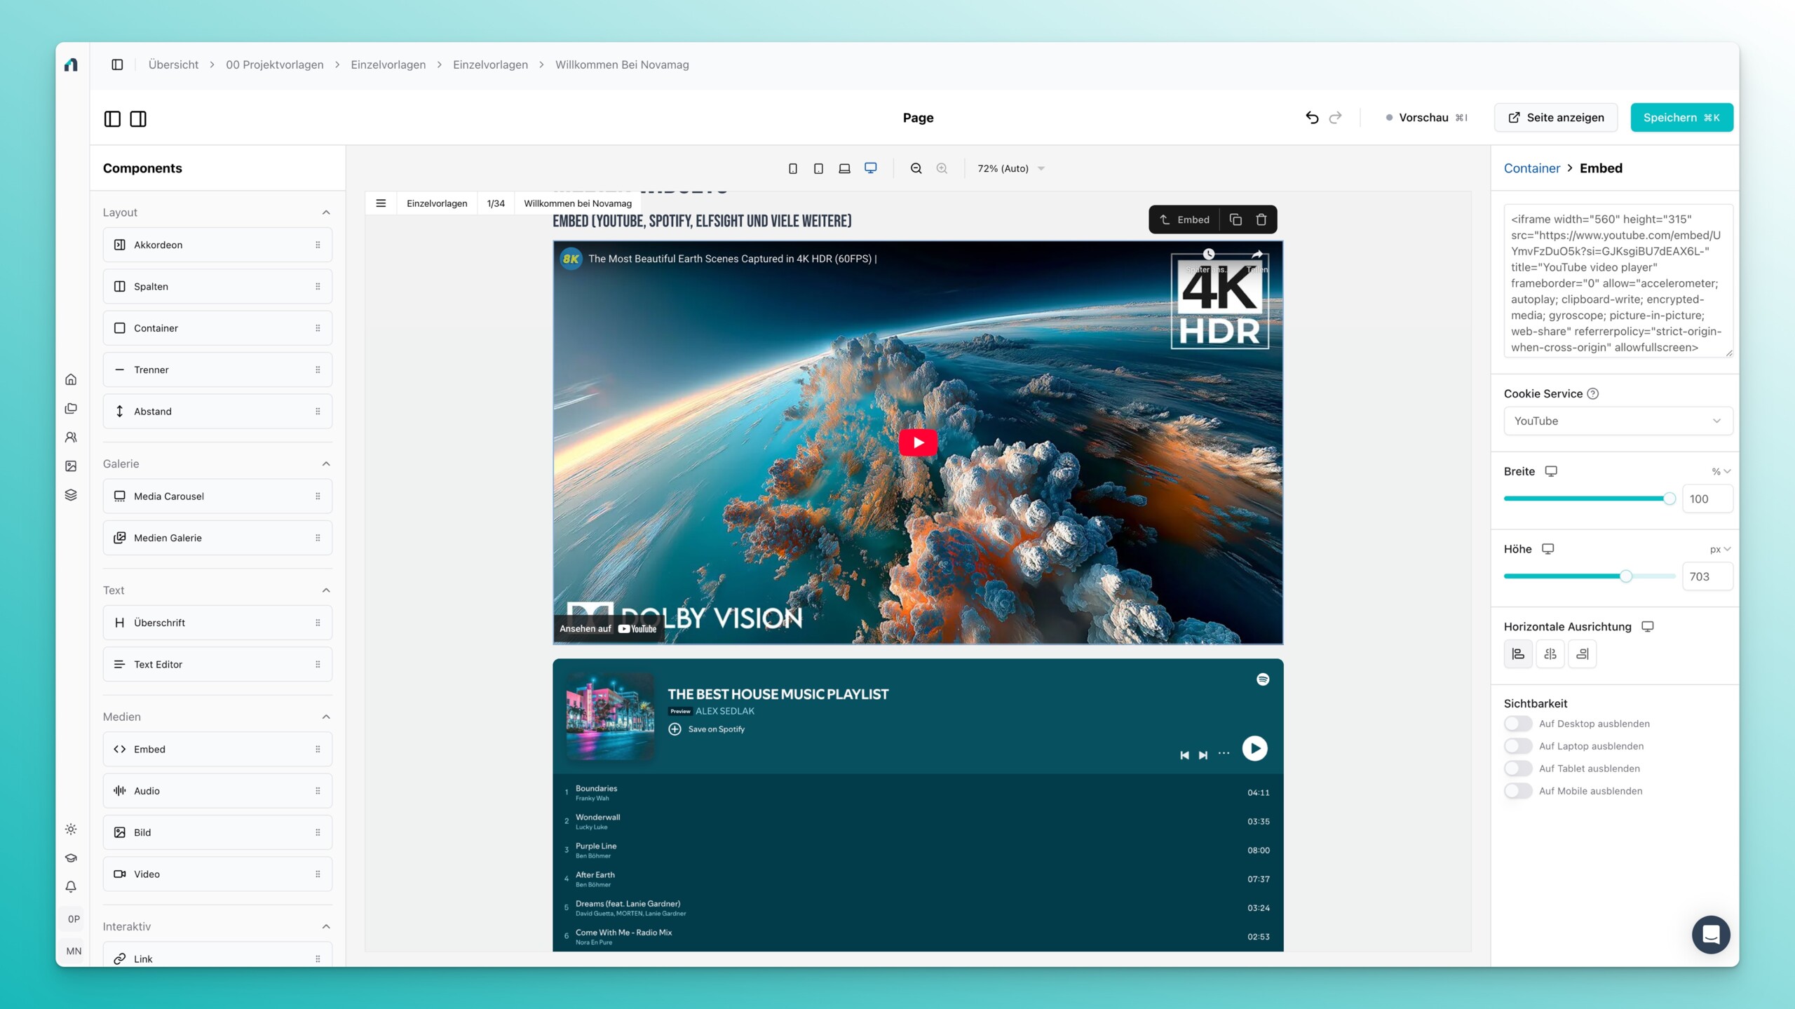
Task: Select the mobile device preview icon
Action: [793, 168]
